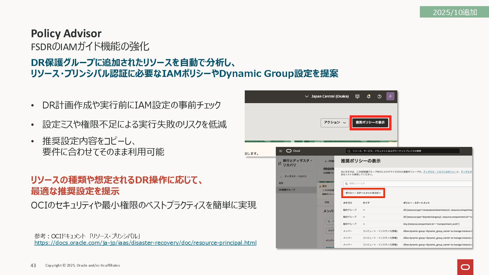Screen dimensions: 489x275
Task: Open the アクション dropdown menu
Action: pyautogui.click(x=335, y=123)
